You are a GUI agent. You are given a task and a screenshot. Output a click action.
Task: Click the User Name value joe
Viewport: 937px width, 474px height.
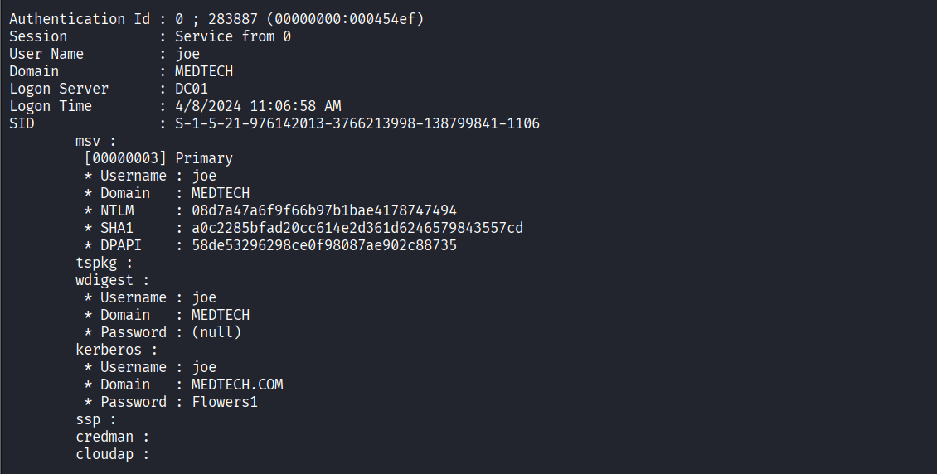coord(187,54)
